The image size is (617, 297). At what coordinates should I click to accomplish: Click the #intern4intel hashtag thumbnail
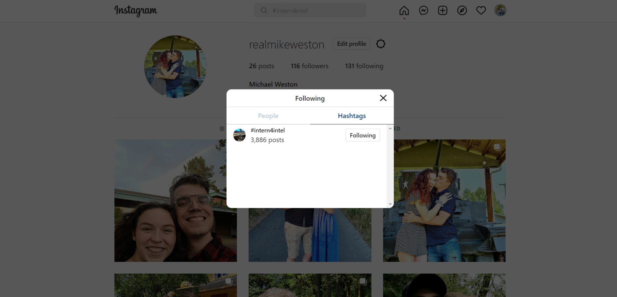point(240,135)
